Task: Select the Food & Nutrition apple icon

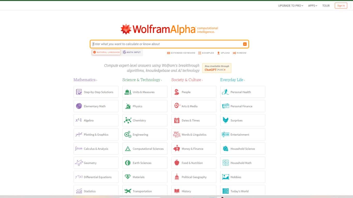Action: (x=177, y=163)
